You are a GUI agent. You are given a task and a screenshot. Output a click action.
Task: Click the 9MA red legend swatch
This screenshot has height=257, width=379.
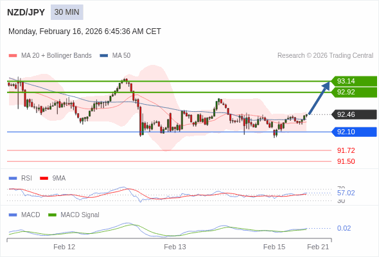click(x=44, y=179)
